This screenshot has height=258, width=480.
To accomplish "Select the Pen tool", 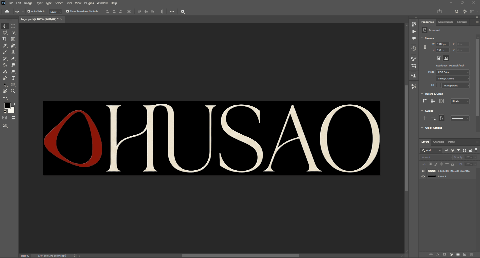I will click(x=5, y=78).
